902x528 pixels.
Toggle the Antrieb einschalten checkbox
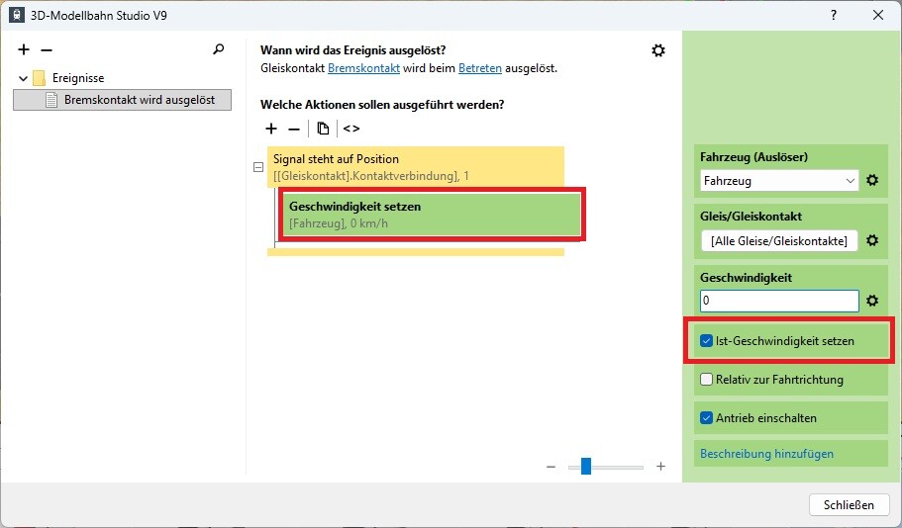point(706,418)
